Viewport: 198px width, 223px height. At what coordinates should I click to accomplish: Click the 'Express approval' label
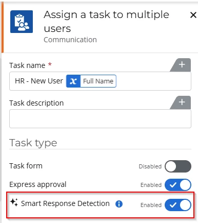click(x=38, y=185)
